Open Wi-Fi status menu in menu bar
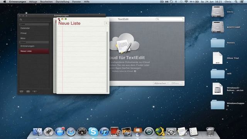Image resolution: width=247 pixels, height=139 pixels. [186, 2]
